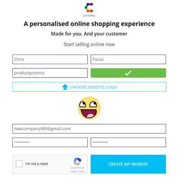The image size is (184, 189).
Task: Click the newcompany989@gmail.com email field
Action: 89,129
